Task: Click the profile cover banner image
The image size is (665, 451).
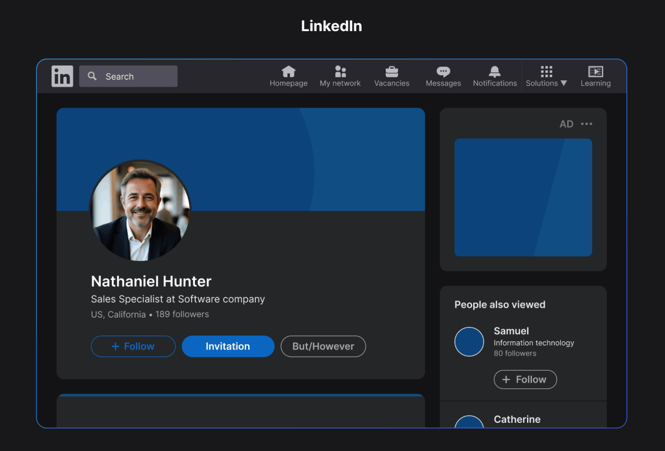Action: coord(241,159)
